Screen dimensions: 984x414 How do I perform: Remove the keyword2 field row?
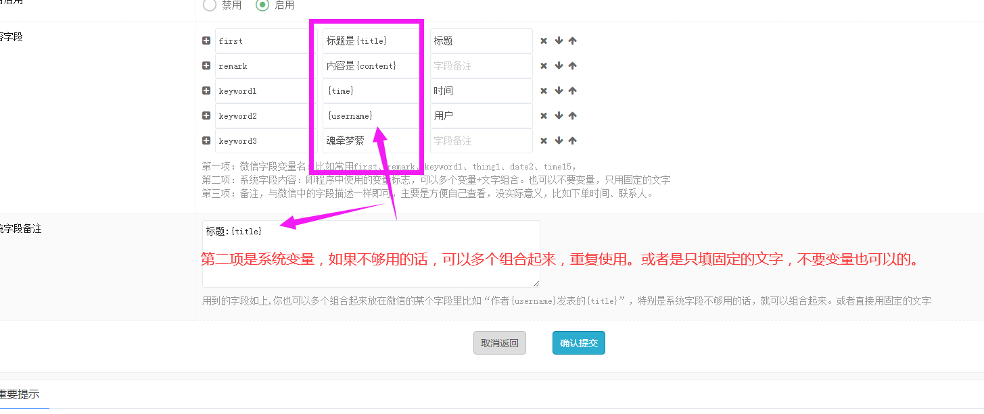pos(544,115)
